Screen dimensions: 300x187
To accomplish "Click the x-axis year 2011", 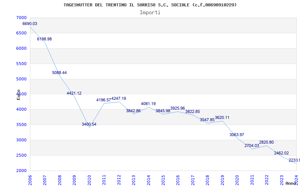I will click(x=104, y=180).
